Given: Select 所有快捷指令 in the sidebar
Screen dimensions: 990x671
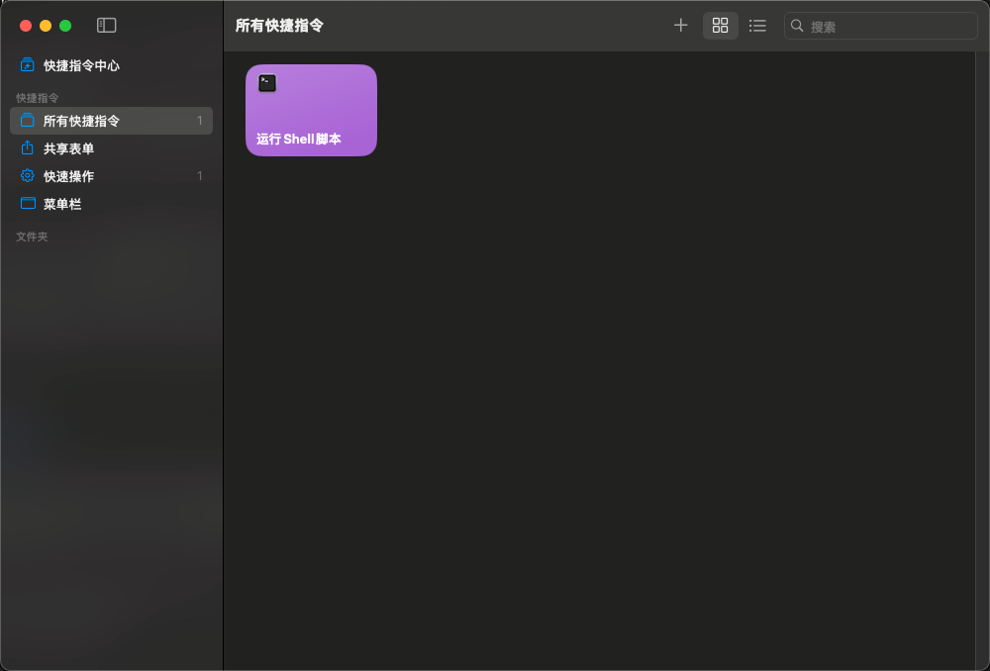Looking at the screenshot, I should point(111,121).
